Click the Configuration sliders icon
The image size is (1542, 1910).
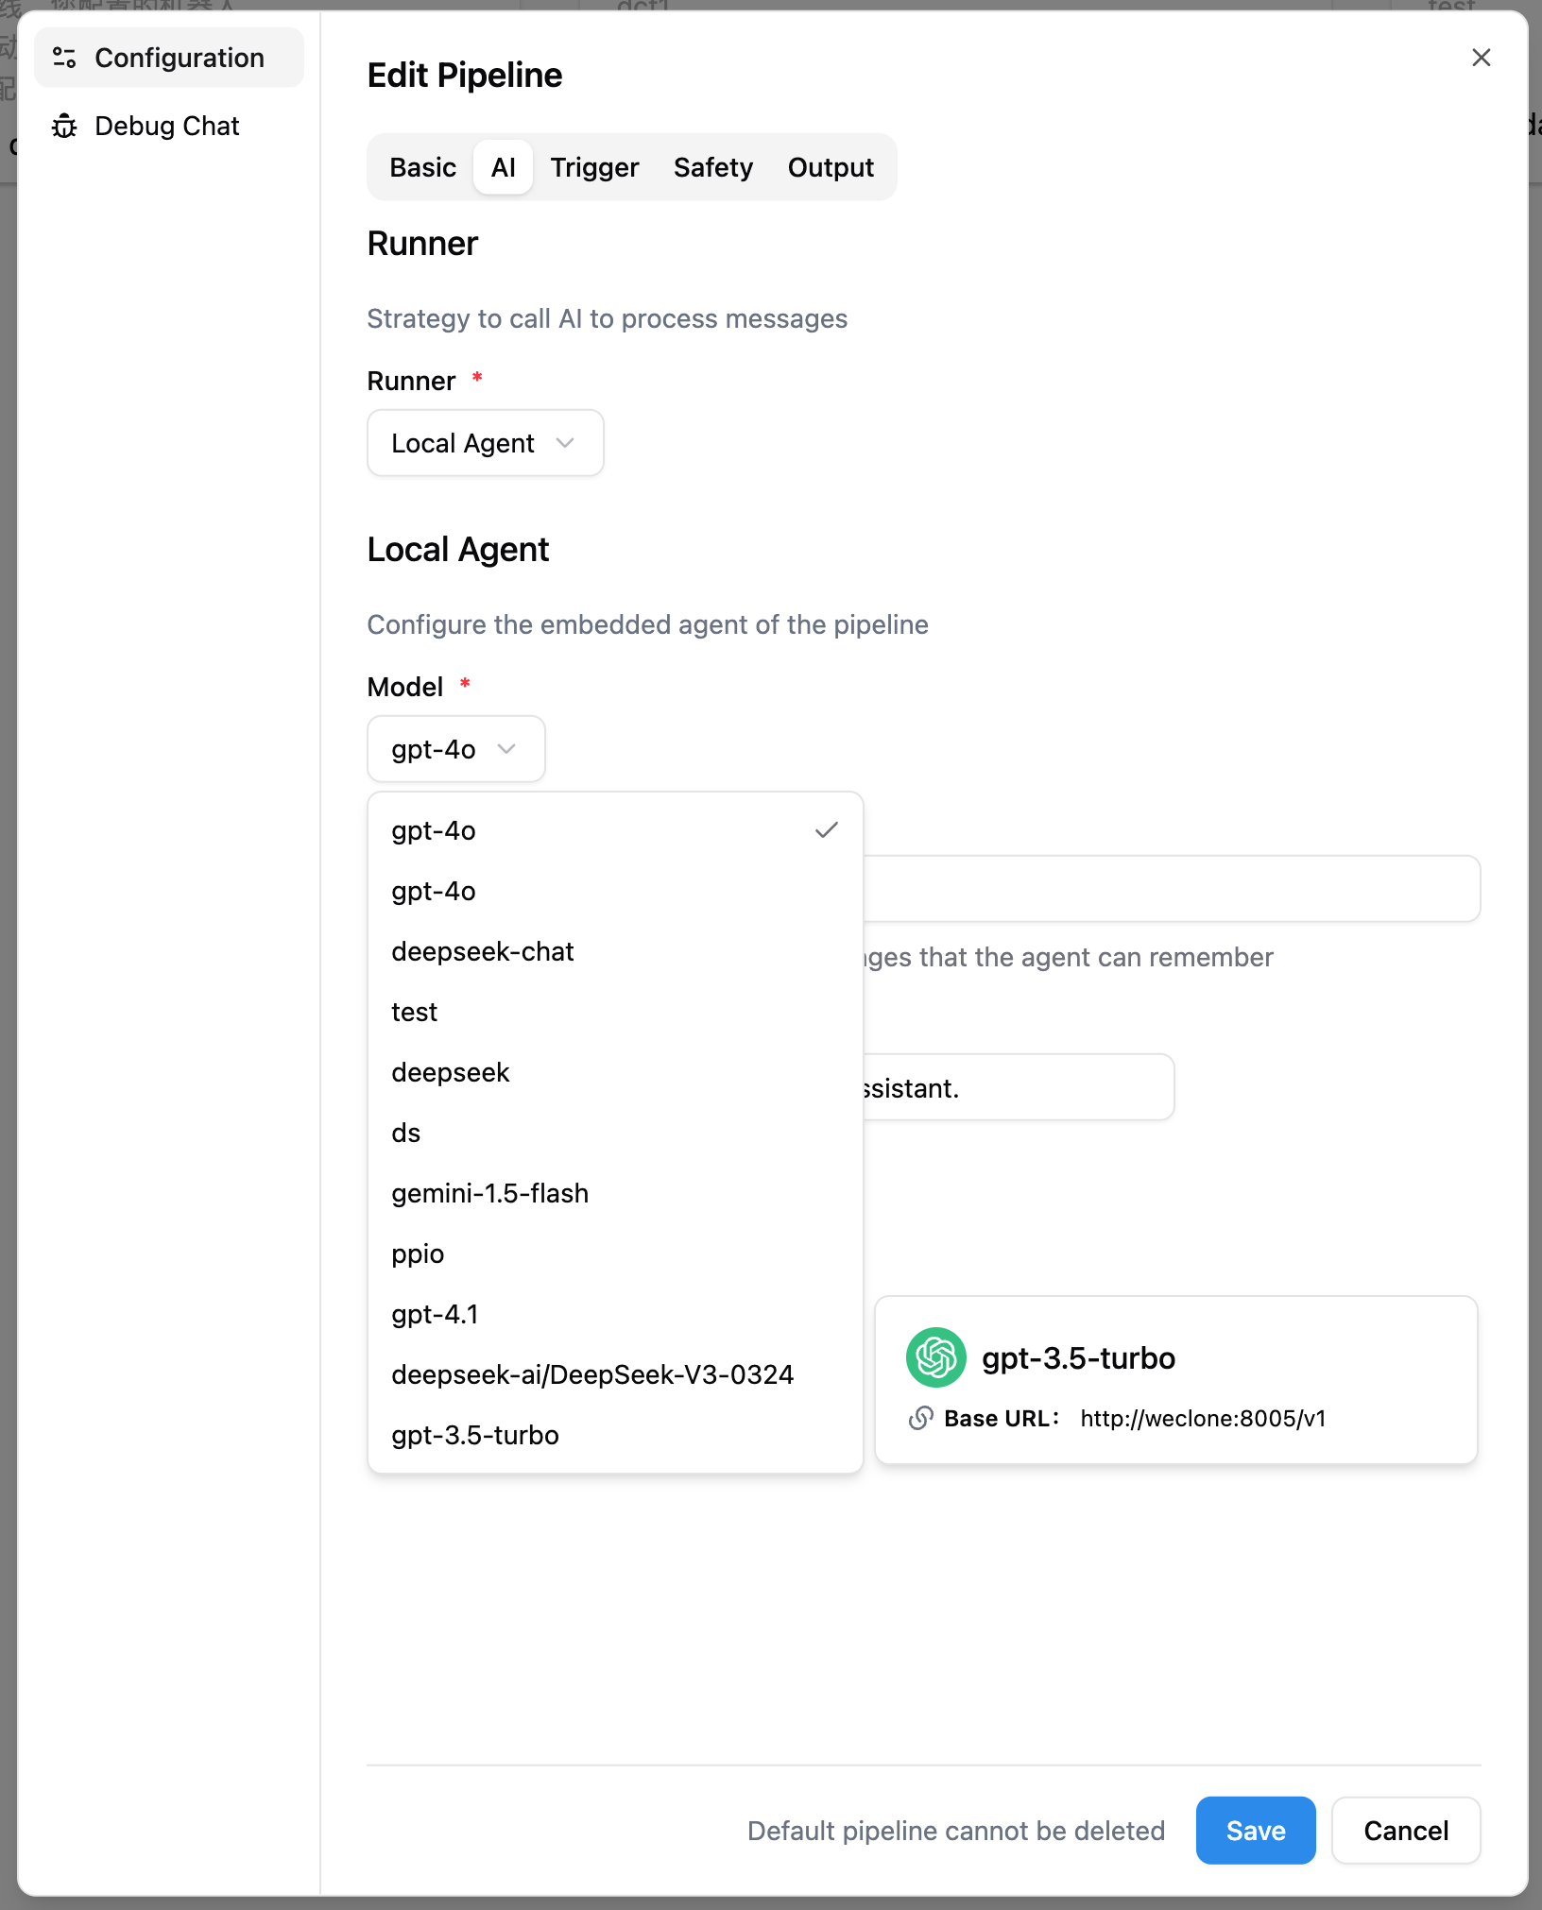click(64, 58)
